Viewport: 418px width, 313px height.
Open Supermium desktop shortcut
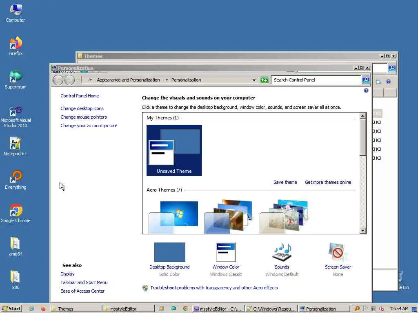[x=16, y=79]
